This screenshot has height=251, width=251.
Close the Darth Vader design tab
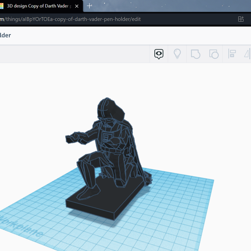click(77, 6)
